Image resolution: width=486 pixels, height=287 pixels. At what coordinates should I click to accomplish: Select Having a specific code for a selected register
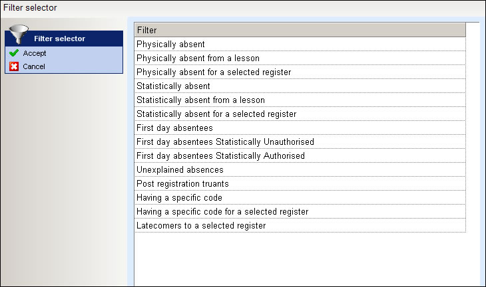point(300,211)
